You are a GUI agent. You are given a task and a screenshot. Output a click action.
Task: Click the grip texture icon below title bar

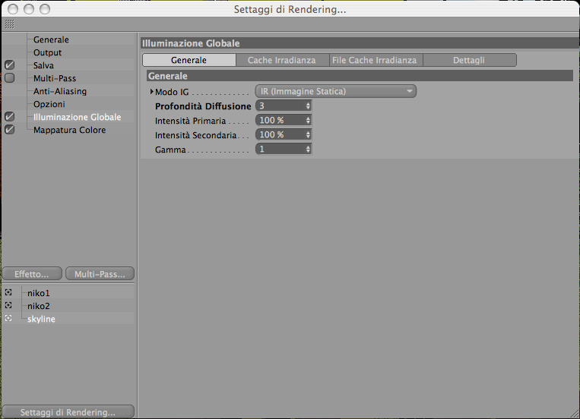[10, 24]
